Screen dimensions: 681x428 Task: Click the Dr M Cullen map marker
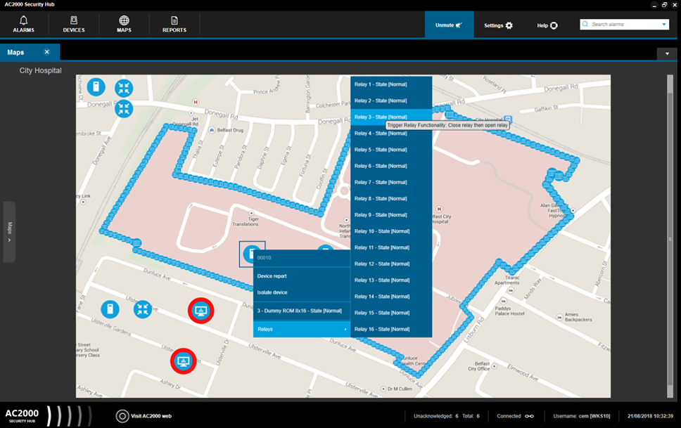click(x=383, y=389)
